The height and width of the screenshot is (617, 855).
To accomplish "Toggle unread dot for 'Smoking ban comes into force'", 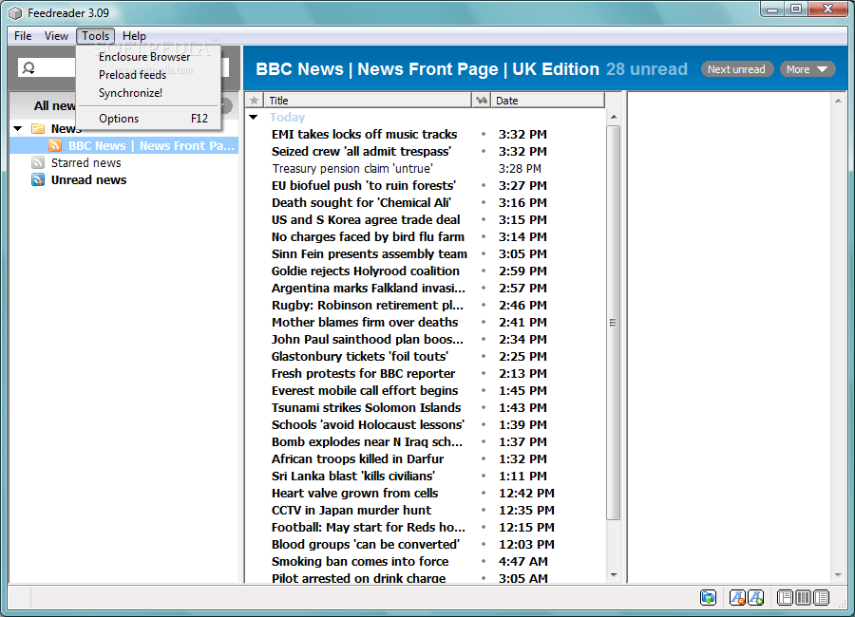I will [484, 561].
